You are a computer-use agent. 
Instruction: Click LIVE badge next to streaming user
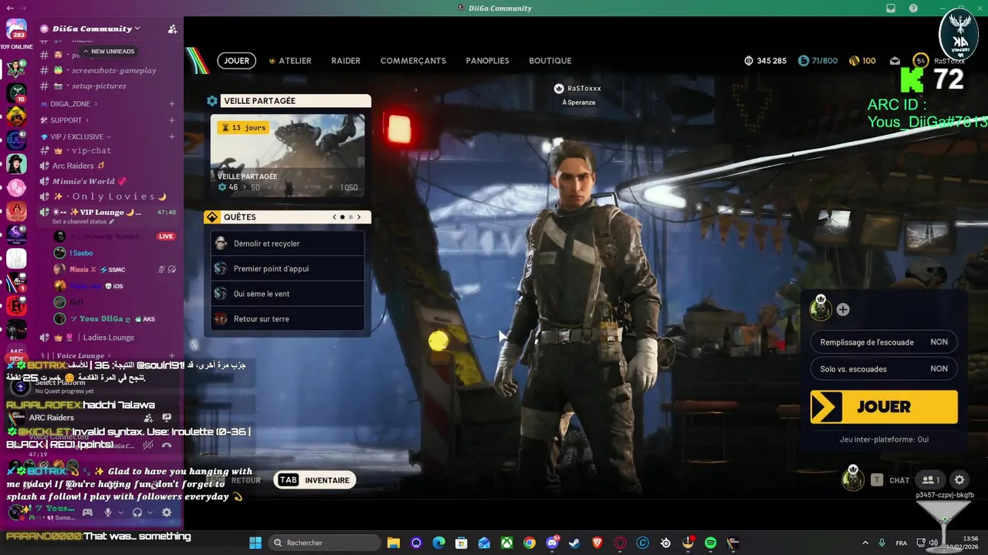[x=166, y=236]
